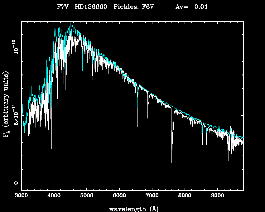This screenshot has width=265, height=212.
Task: Click the 3000 tick label on x-axis
Action: pyautogui.click(x=21, y=196)
